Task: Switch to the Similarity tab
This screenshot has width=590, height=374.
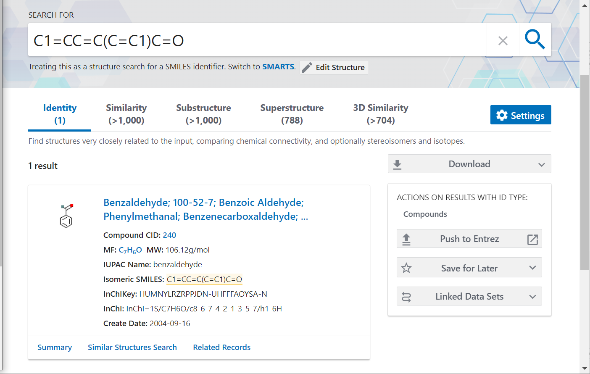Action: [x=126, y=114]
